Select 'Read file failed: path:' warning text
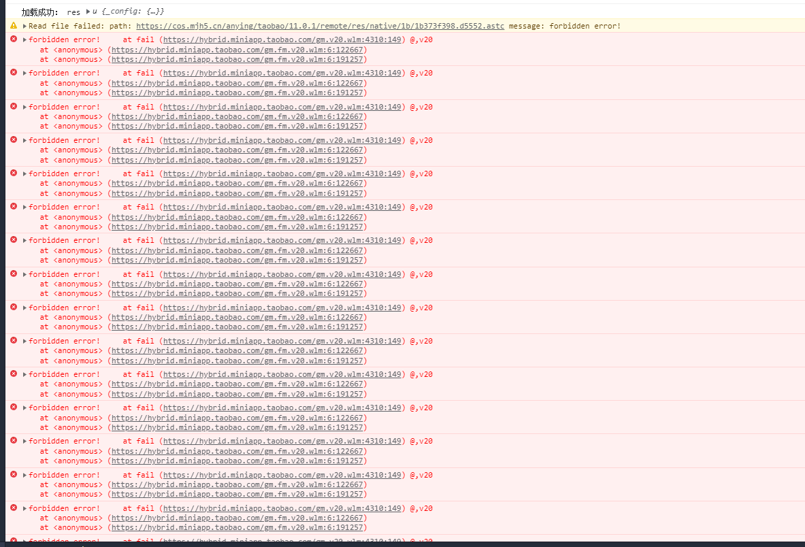This screenshot has width=805, height=547. pyautogui.click(x=80, y=26)
